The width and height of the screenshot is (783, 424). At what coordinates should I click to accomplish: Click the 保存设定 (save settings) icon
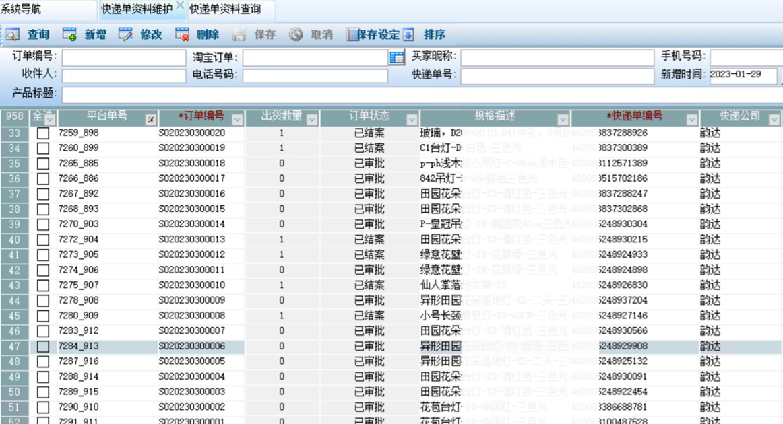352,35
